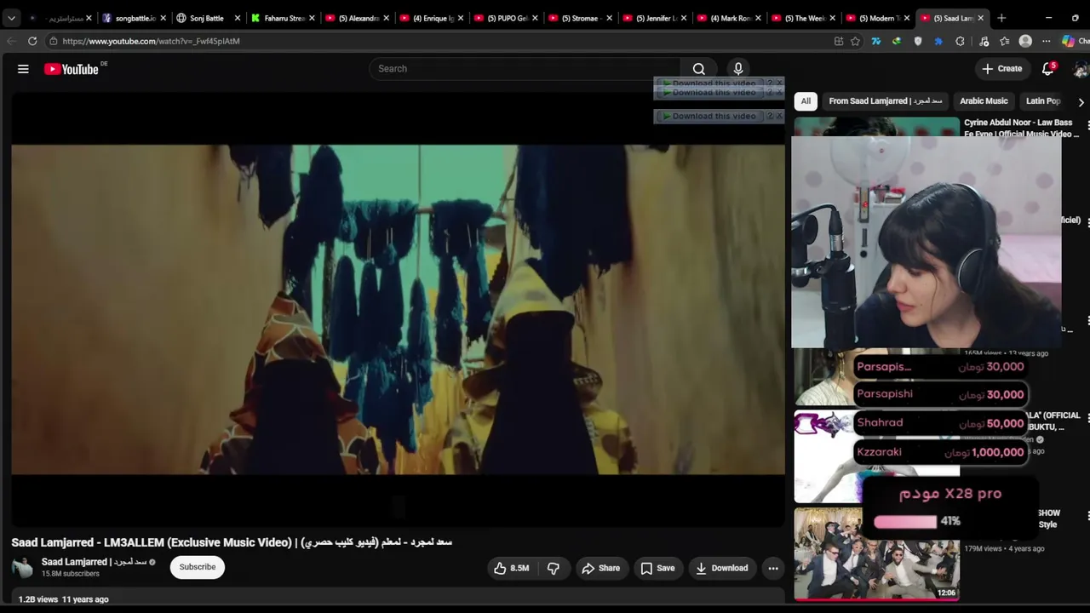Open the 12:06 wedding dance video thumbnail
The width and height of the screenshot is (1090, 613).
point(876,554)
